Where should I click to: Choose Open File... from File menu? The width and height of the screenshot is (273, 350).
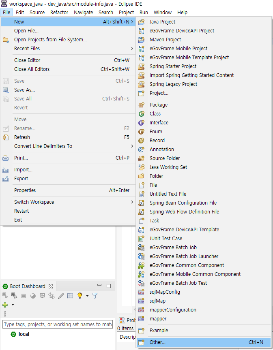tap(68, 31)
